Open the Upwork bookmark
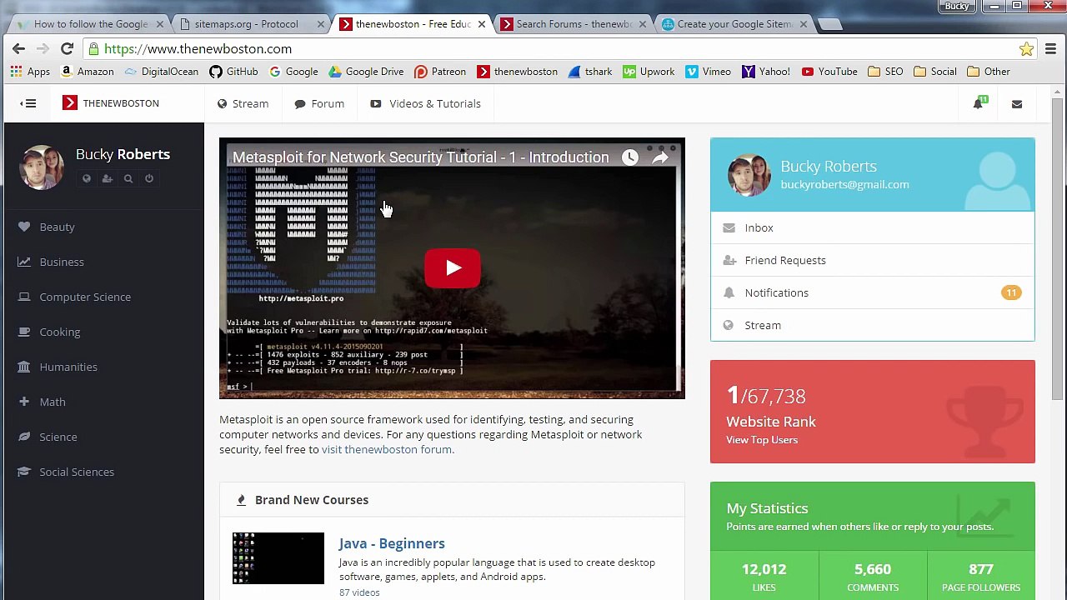Viewport: 1067px width, 600px height. click(649, 72)
